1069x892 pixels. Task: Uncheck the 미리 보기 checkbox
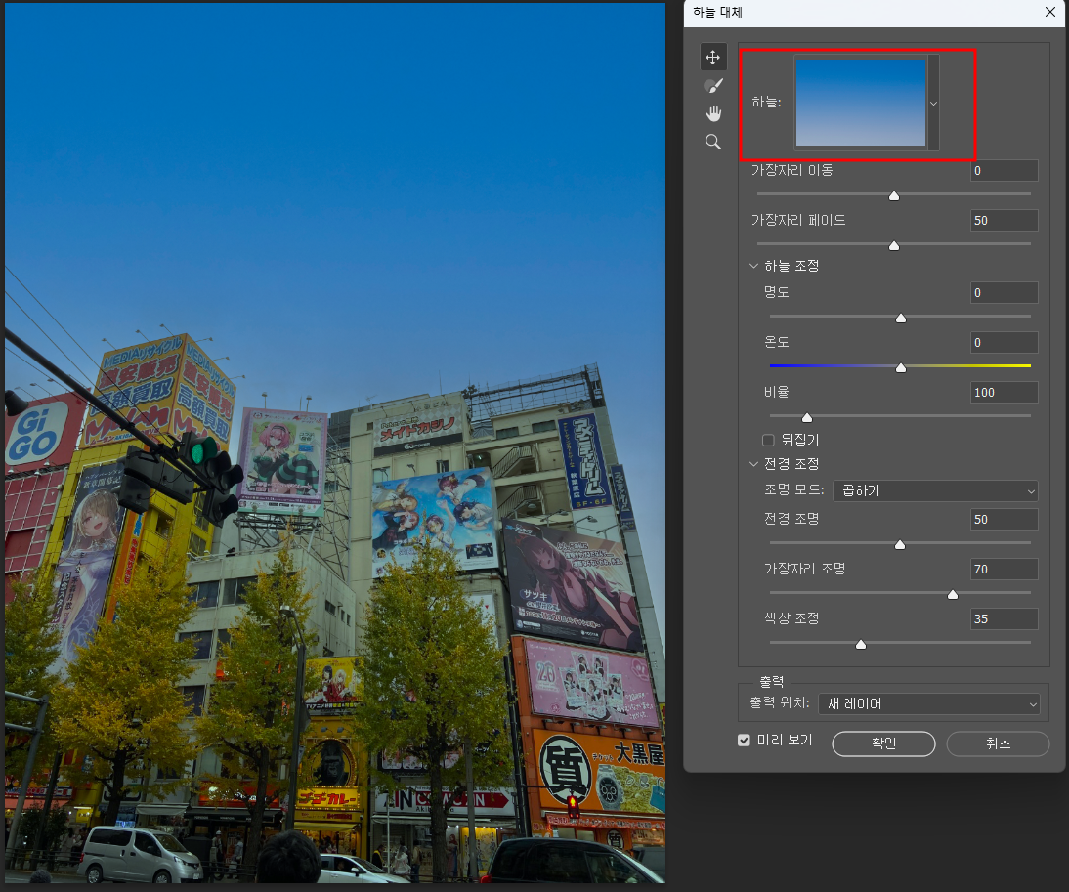pyautogui.click(x=744, y=740)
